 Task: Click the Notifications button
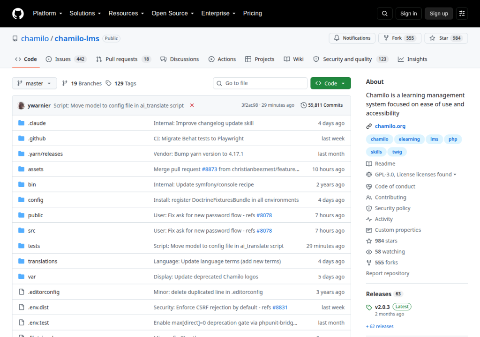[x=352, y=38]
